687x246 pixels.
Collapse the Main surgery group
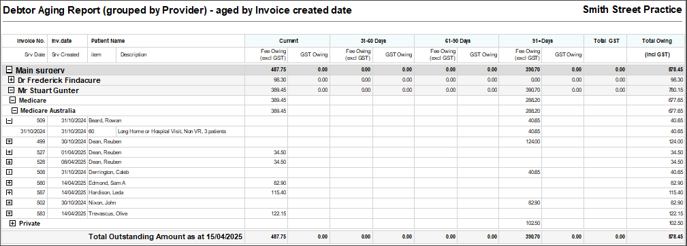pyautogui.click(x=10, y=70)
